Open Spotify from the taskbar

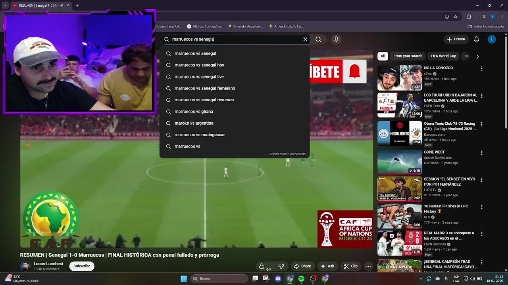click(301, 279)
